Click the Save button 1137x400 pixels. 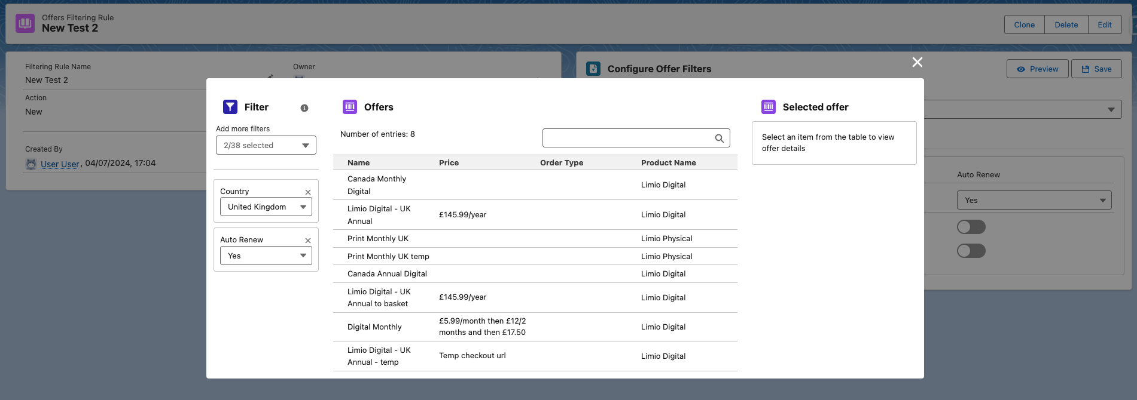coord(1096,69)
